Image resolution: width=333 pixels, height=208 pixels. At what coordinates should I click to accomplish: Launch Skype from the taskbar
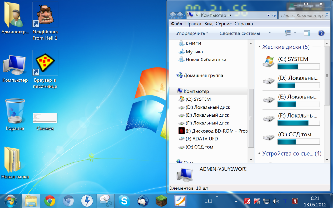124,201
